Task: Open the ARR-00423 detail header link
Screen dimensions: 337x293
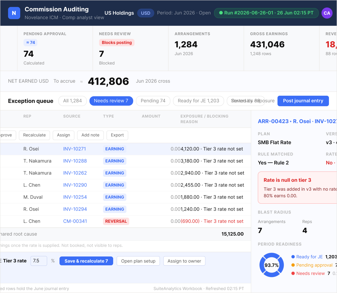Action: coord(297,121)
